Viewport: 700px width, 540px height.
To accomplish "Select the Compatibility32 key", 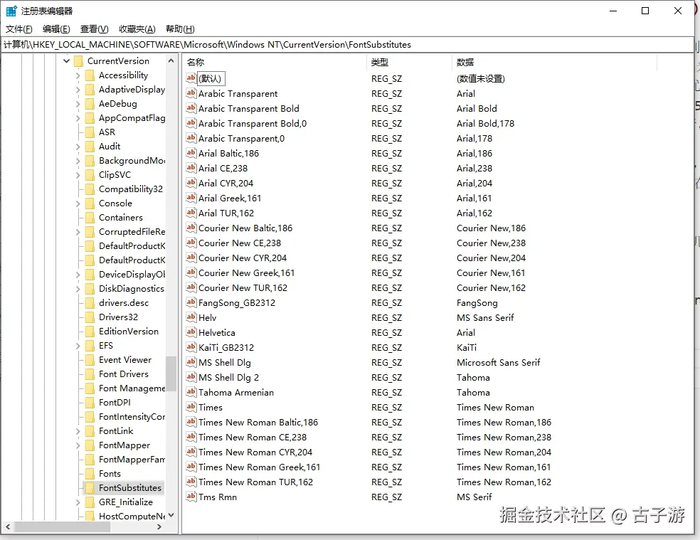I will point(131,189).
